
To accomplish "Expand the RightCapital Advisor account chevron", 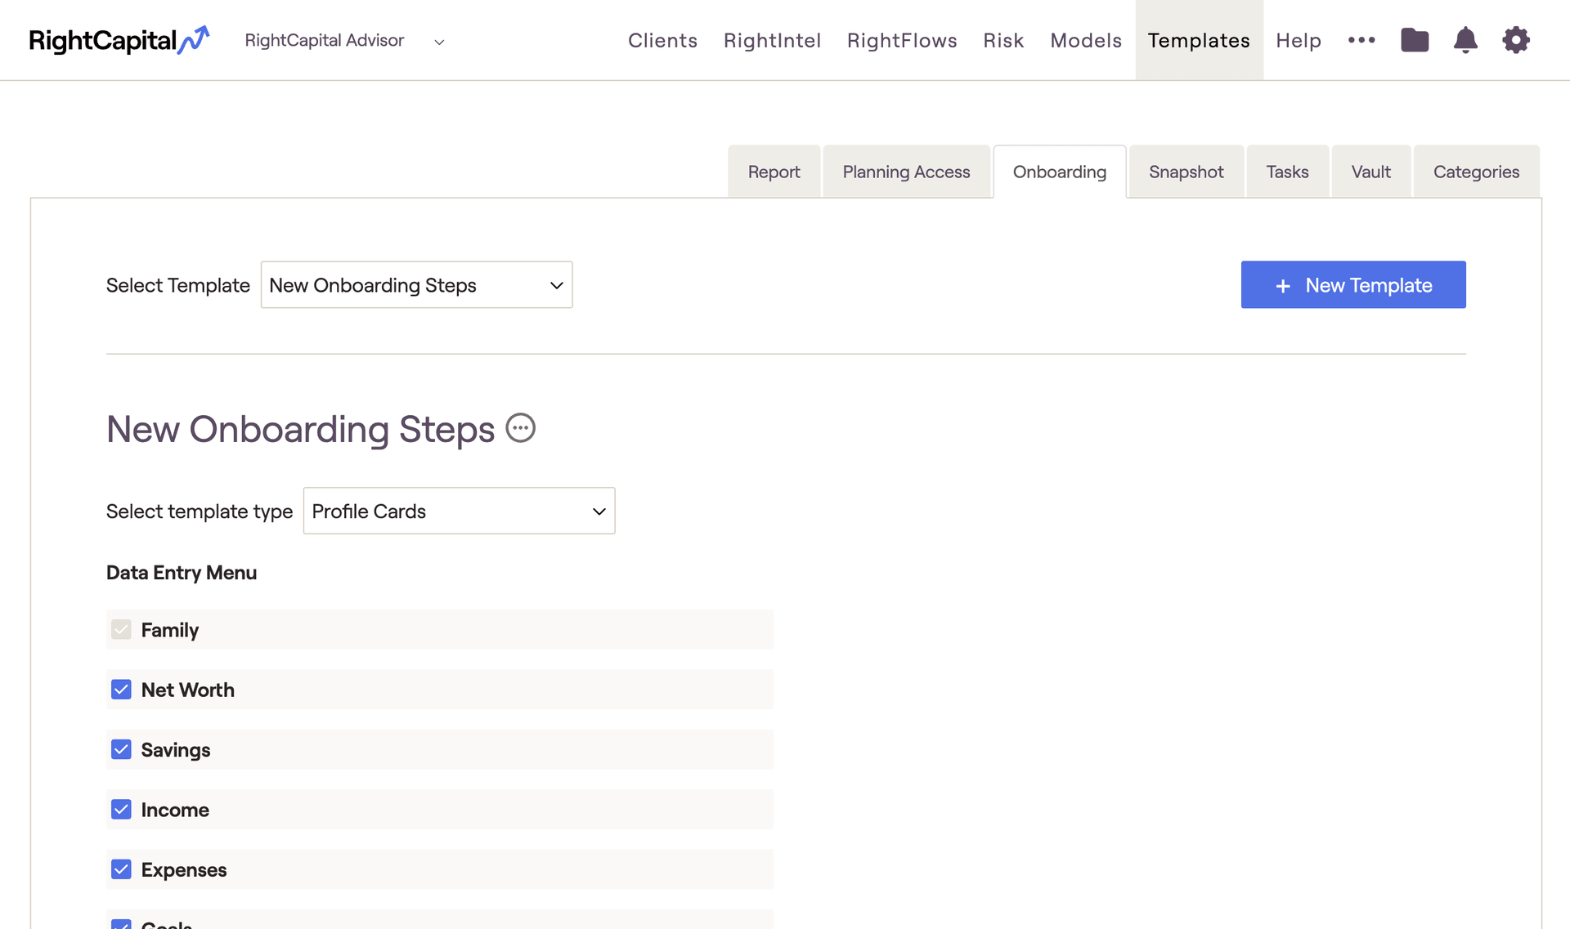I will tap(439, 42).
